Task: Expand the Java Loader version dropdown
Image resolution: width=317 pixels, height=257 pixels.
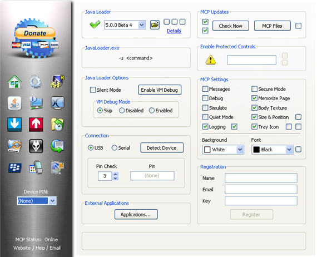Action: (x=142, y=25)
